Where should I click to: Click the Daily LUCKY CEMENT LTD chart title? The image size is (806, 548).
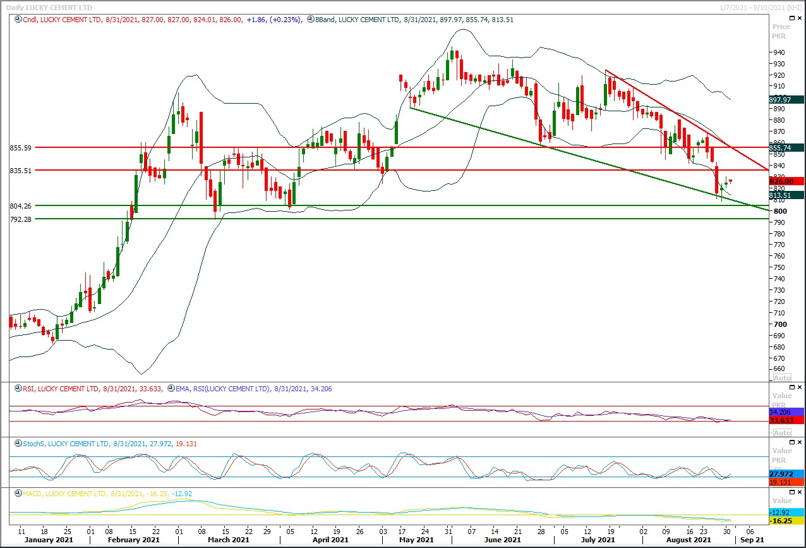49,7
